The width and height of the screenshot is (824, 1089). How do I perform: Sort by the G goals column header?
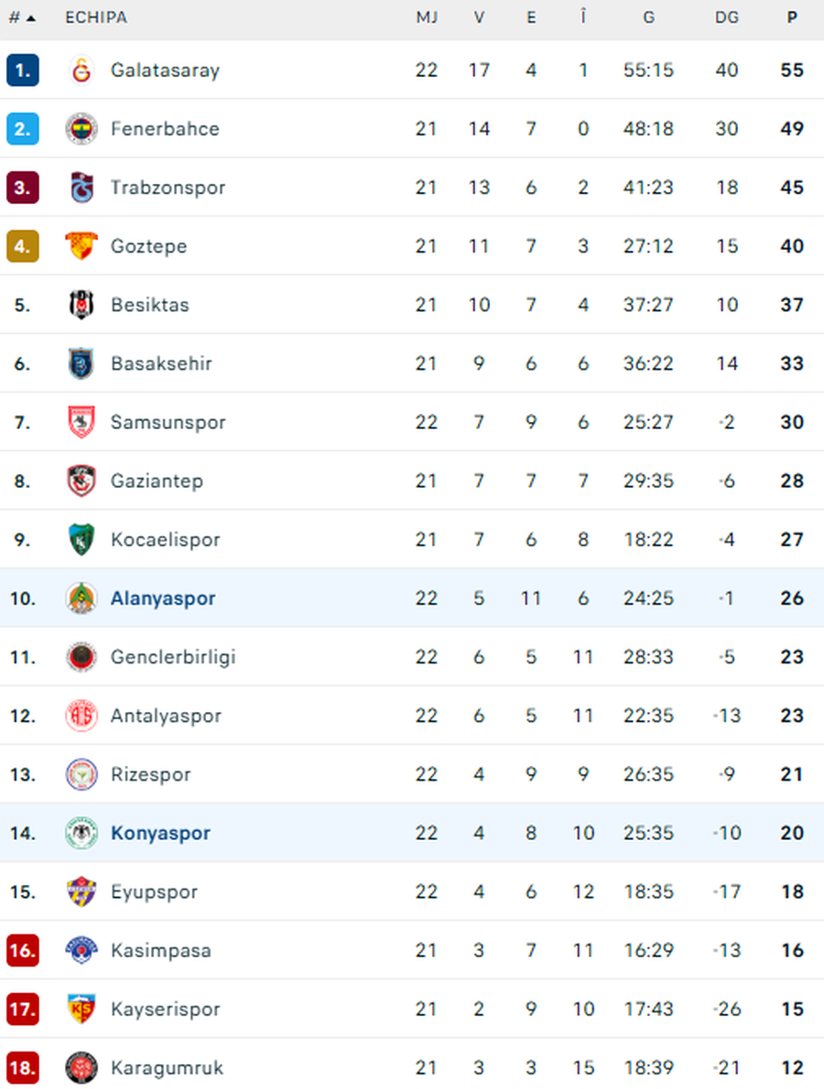(x=649, y=16)
